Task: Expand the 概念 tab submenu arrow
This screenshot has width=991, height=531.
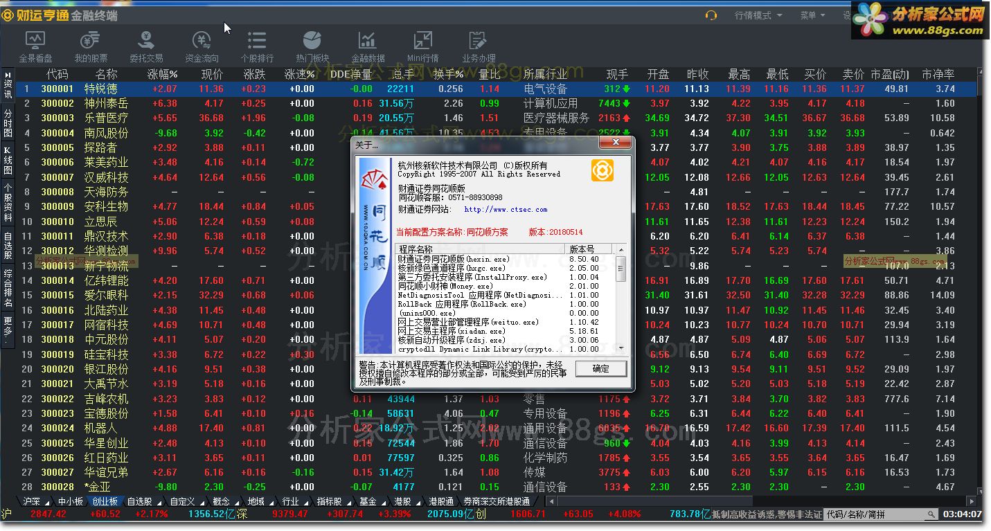Action: (236, 502)
